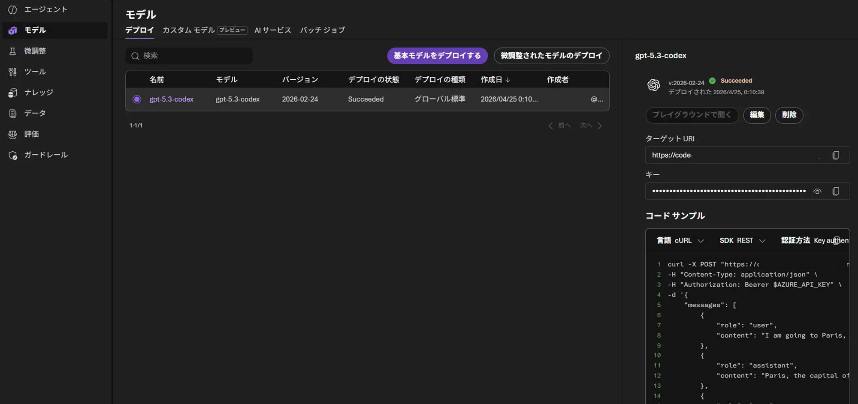
Task: Click the search magnifier icon
Action: pos(135,56)
